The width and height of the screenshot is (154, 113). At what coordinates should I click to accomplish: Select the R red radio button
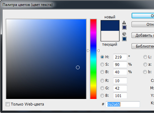point(102,81)
